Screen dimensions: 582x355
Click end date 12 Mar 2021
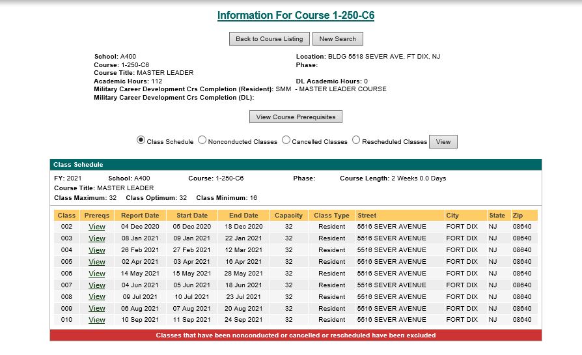pyautogui.click(x=243, y=250)
